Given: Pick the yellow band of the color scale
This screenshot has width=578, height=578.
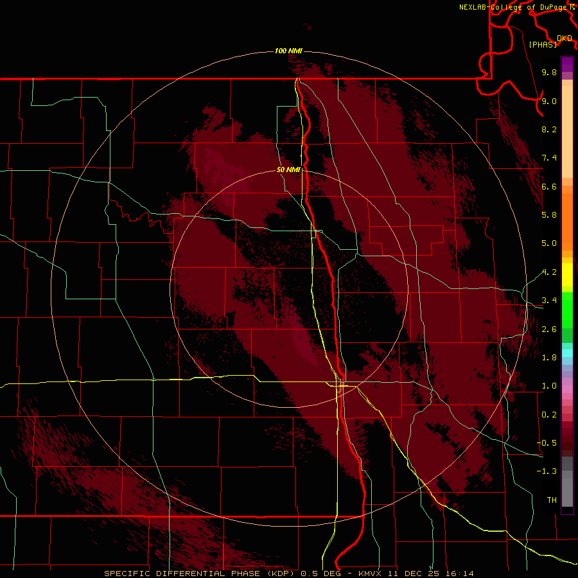Looking at the screenshot, I should (567, 275).
